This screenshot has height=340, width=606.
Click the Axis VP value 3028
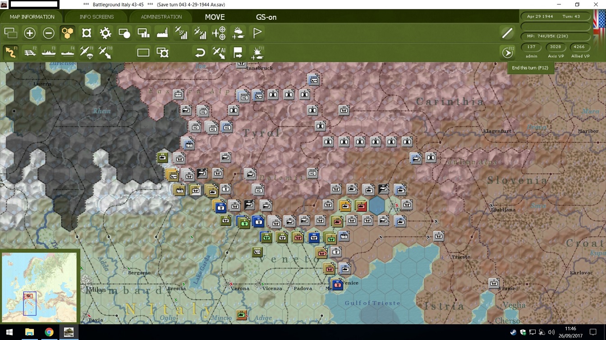pyautogui.click(x=555, y=47)
